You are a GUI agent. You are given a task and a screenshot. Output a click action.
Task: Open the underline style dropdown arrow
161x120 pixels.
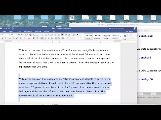click(x=8, y=38)
